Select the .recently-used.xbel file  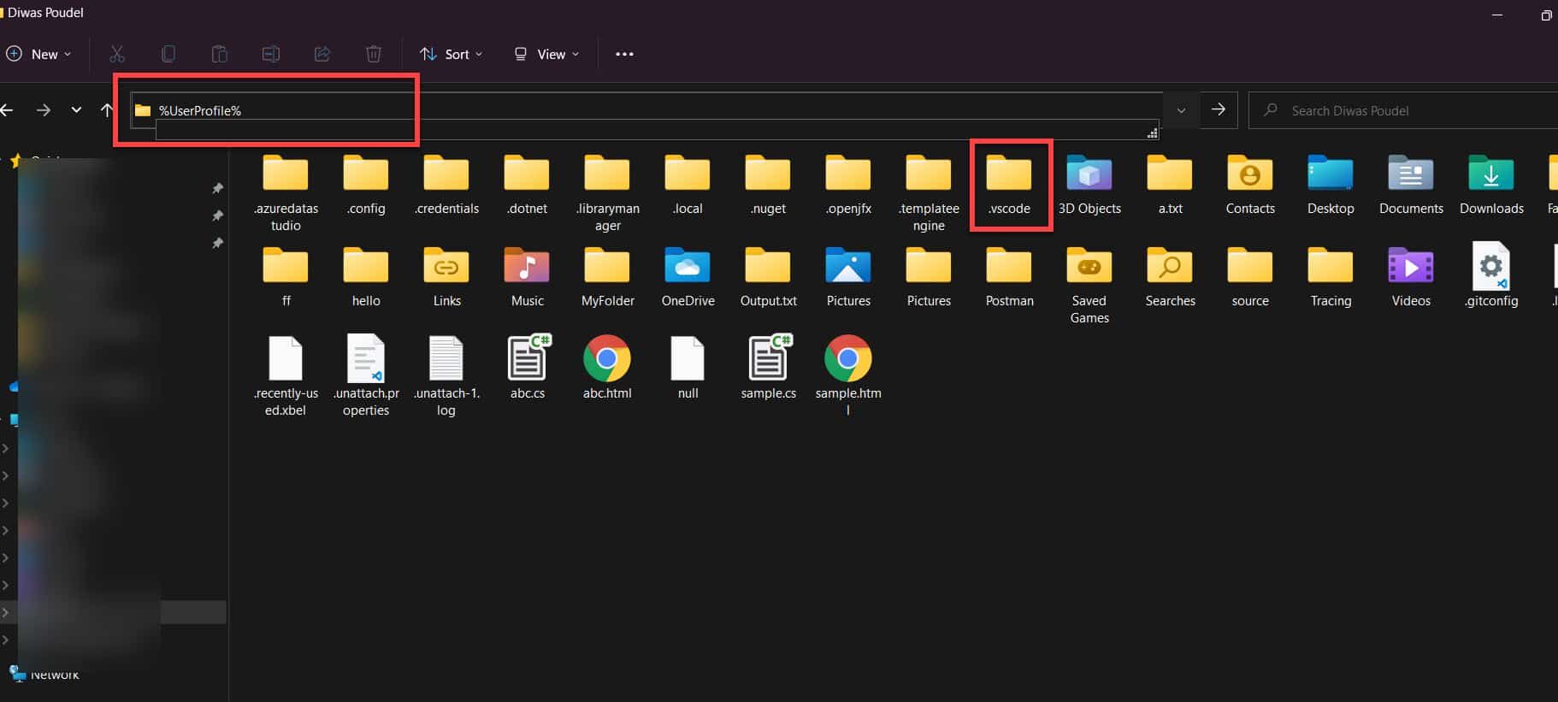pos(286,376)
